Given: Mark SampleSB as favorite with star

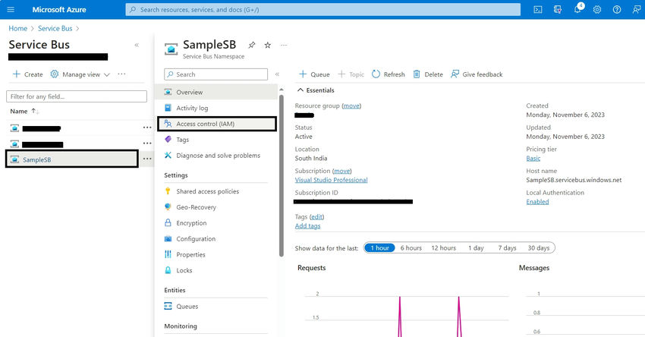Looking at the screenshot, I should click(267, 45).
